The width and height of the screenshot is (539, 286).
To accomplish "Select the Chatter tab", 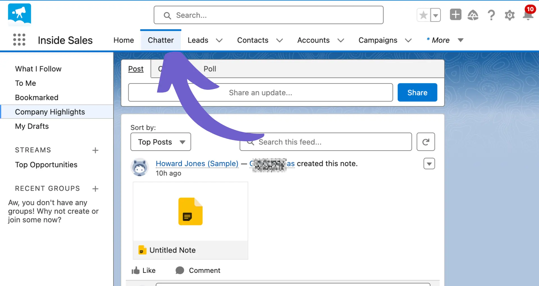I will pos(161,40).
